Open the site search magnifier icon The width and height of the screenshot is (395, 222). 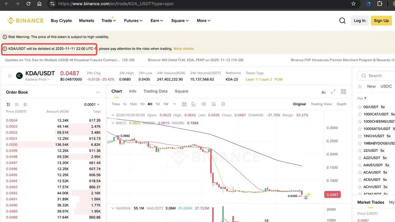342,20
